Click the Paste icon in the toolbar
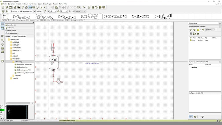 (56, 7)
